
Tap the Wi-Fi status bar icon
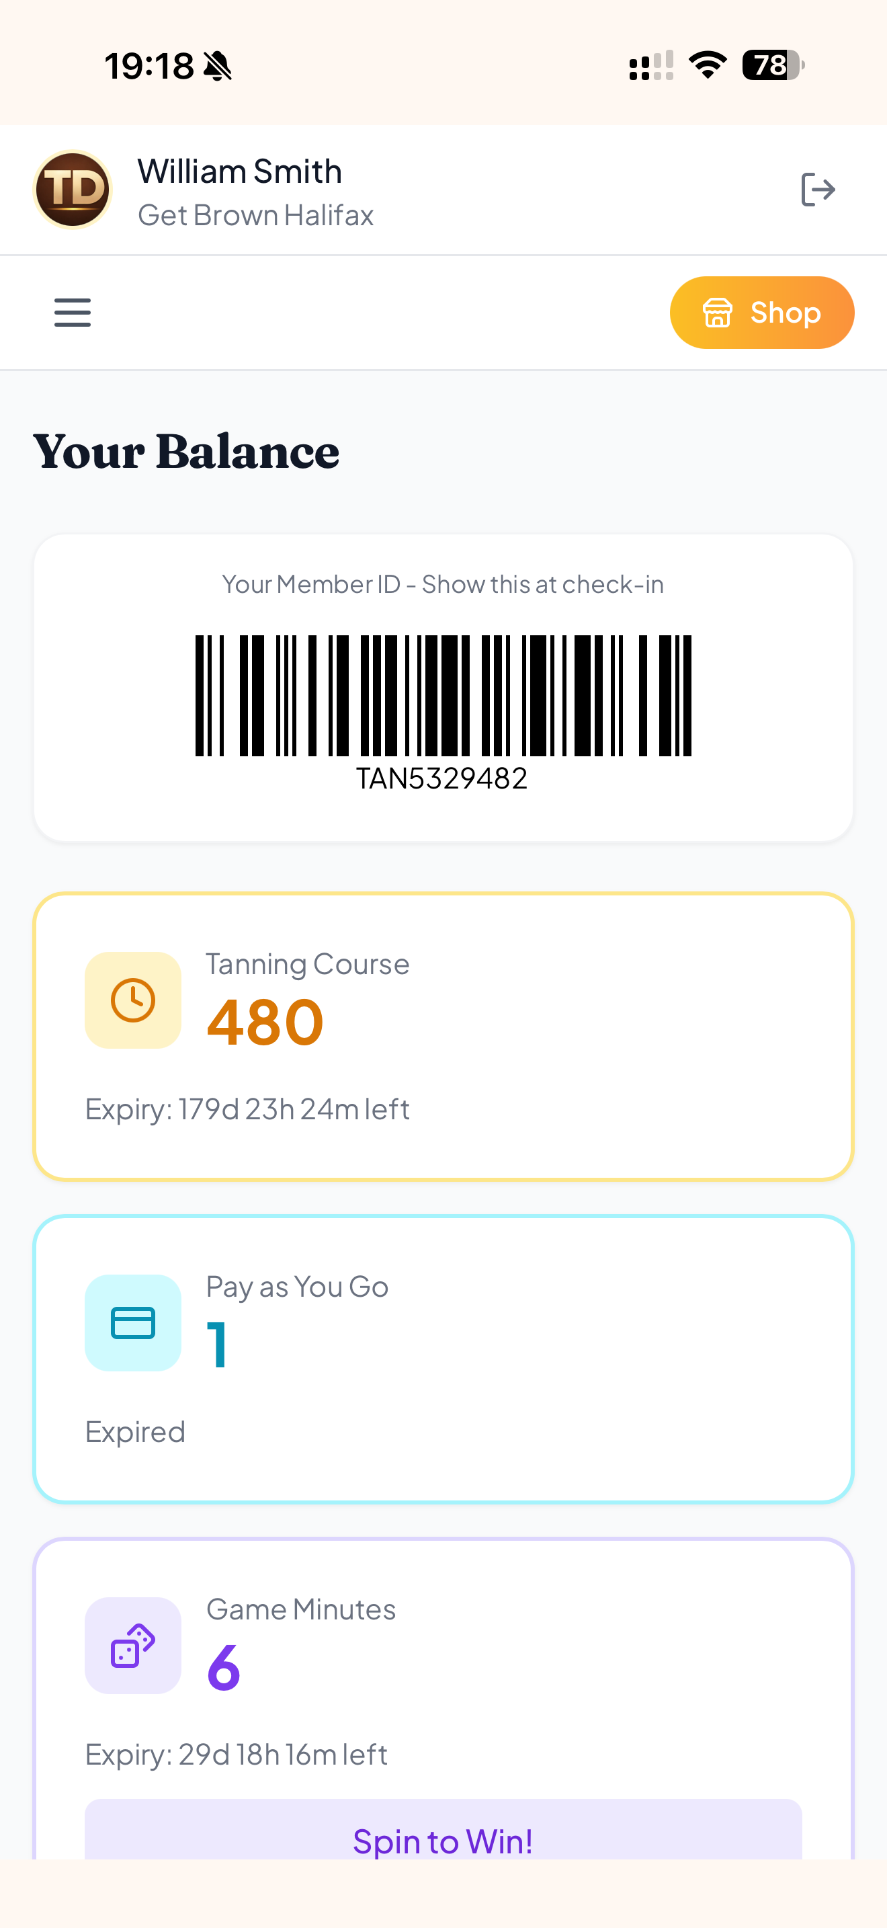click(x=708, y=65)
